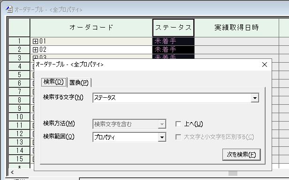Switch to the 検索(D) tab
The height and width of the screenshot is (180, 289).
click(x=53, y=82)
